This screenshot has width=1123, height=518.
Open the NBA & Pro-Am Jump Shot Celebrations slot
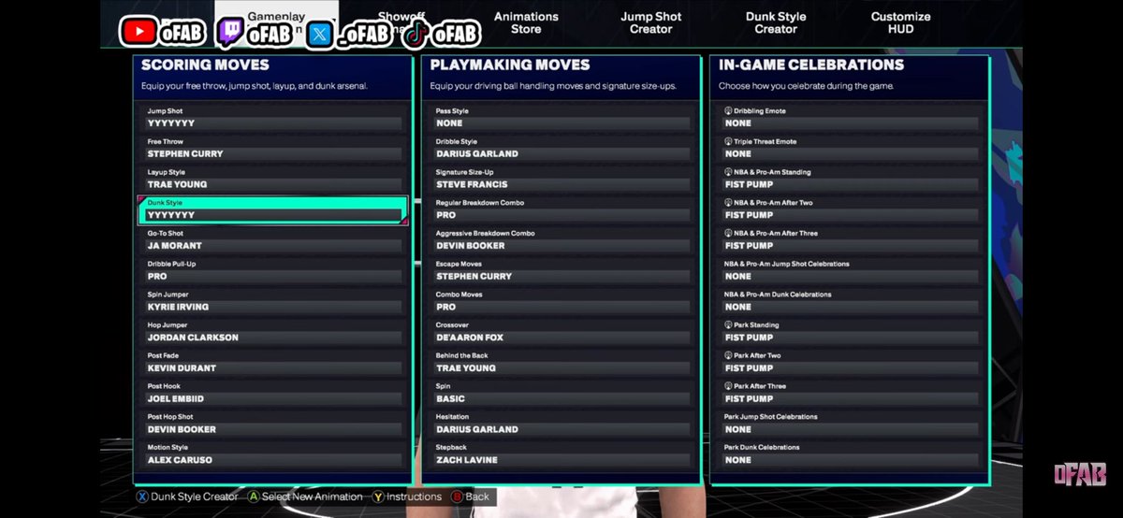click(x=850, y=271)
